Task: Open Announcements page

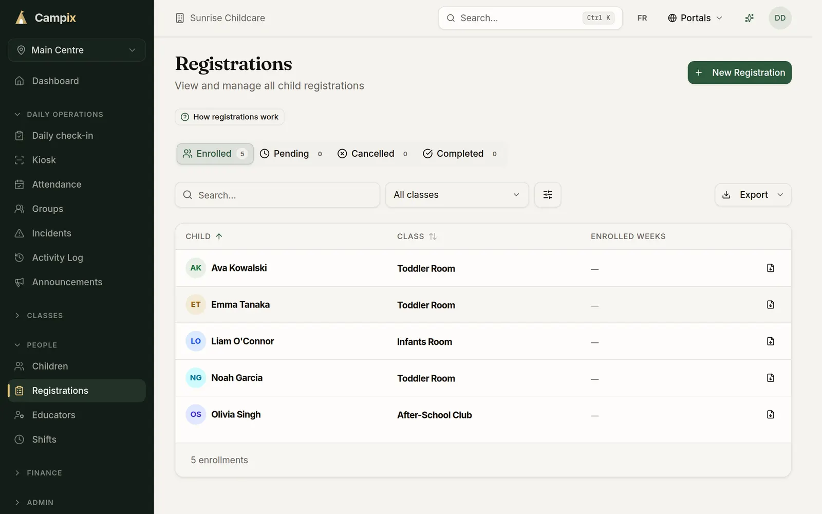Action: 77,282
